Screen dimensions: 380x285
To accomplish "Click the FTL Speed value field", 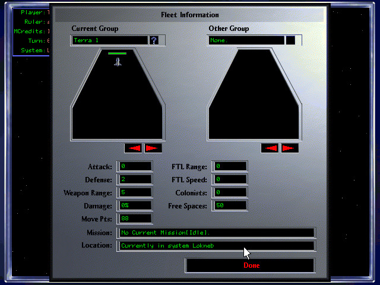I will tap(230, 179).
